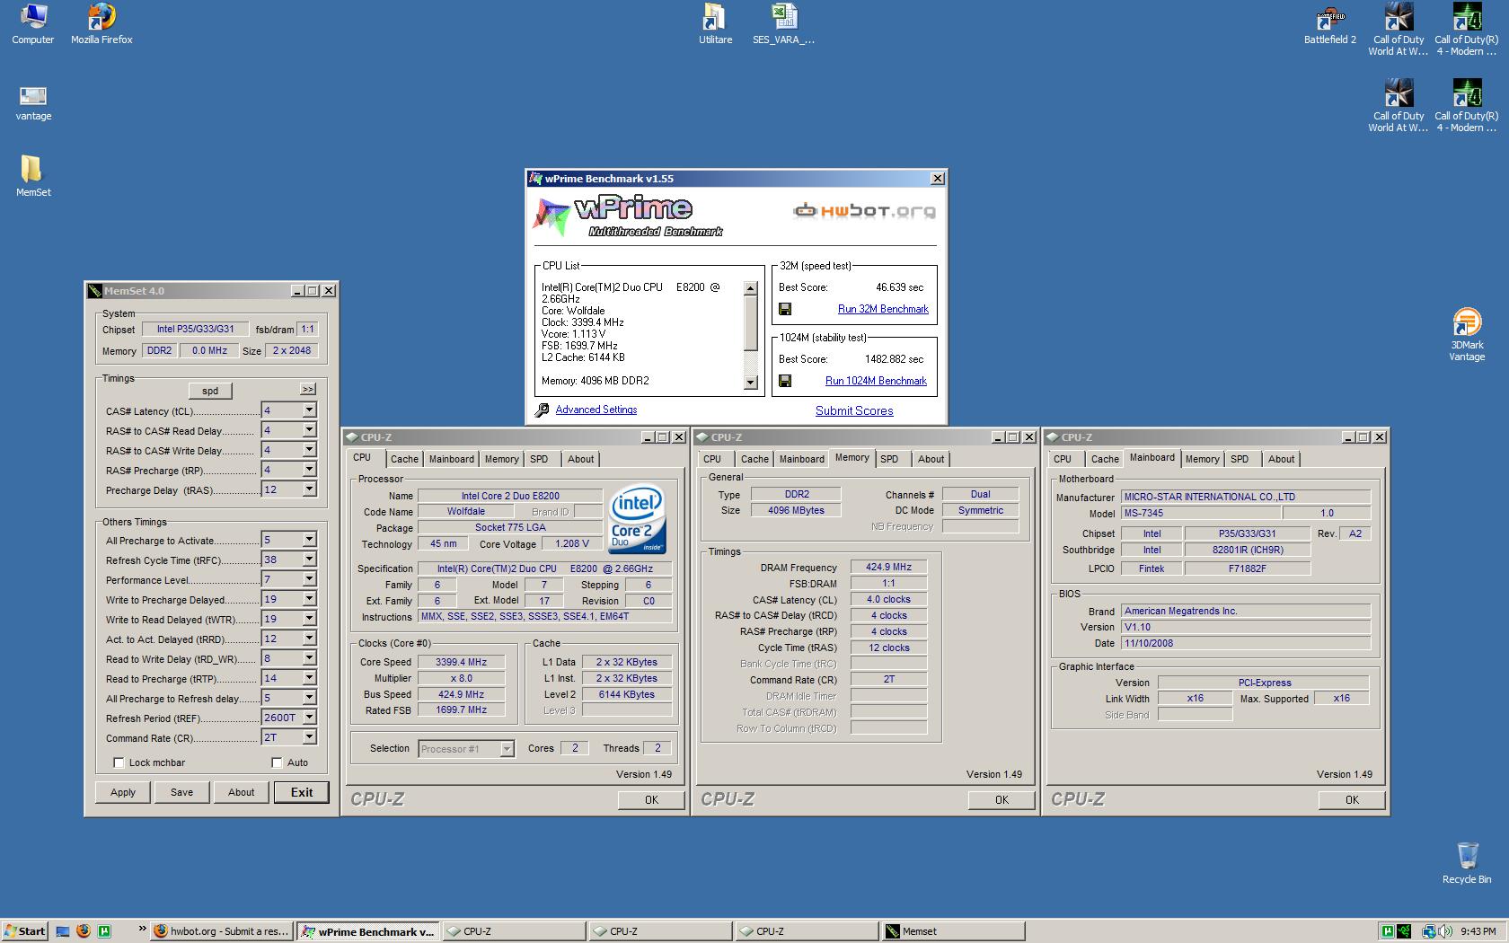Click the Save button in MemSet
The height and width of the screenshot is (943, 1509).
(181, 792)
